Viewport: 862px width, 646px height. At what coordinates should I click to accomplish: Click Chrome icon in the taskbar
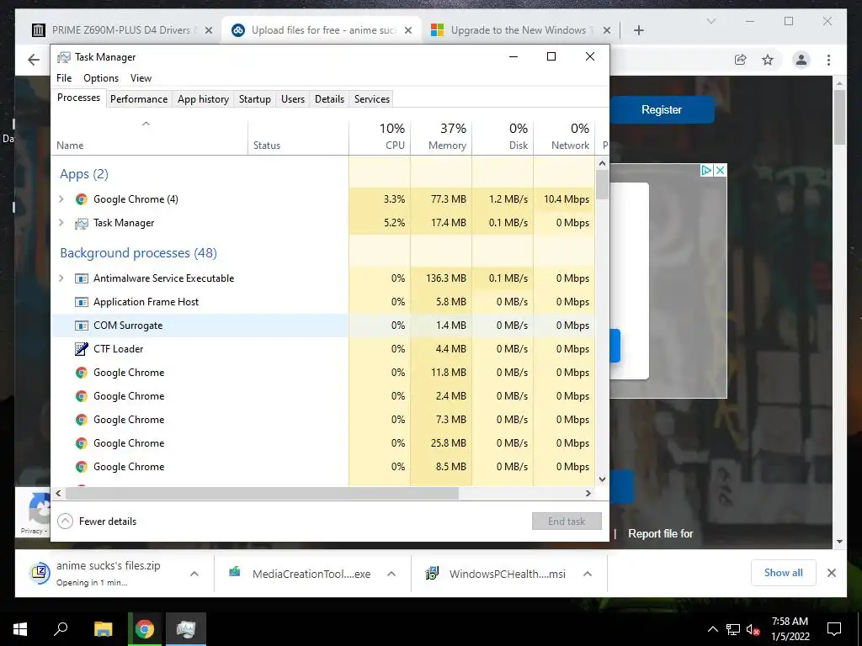pyautogui.click(x=145, y=629)
